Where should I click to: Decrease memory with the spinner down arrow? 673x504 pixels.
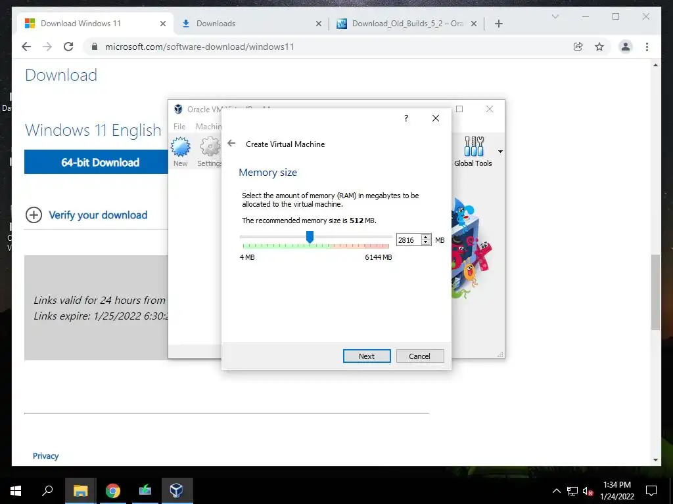[x=426, y=243]
